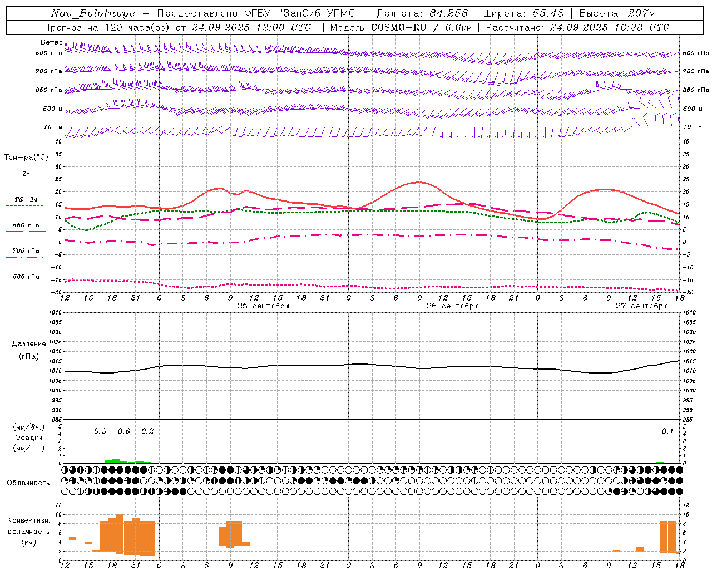Click the longitude value Долгота: 84.256
Image resolution: width=712 pixels, height=570 pixels.
[x=422, y=13]
